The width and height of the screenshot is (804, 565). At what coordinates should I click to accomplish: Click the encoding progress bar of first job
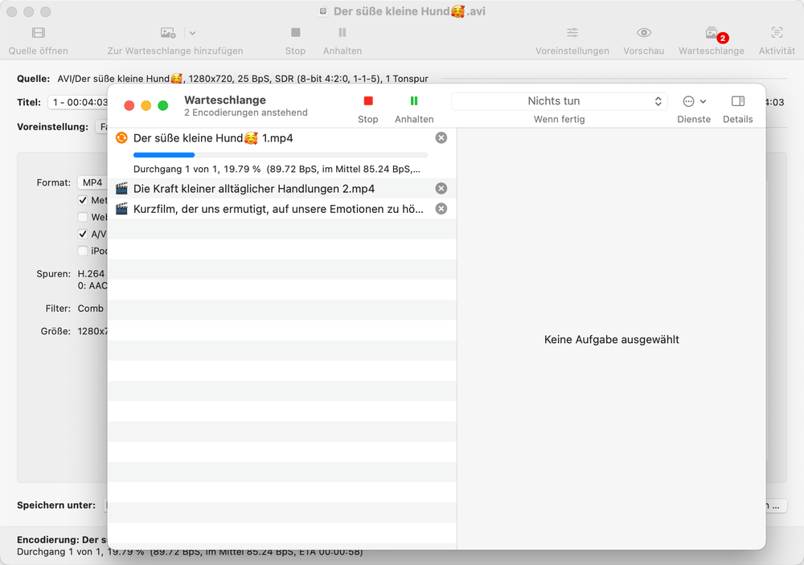(280, 154)
